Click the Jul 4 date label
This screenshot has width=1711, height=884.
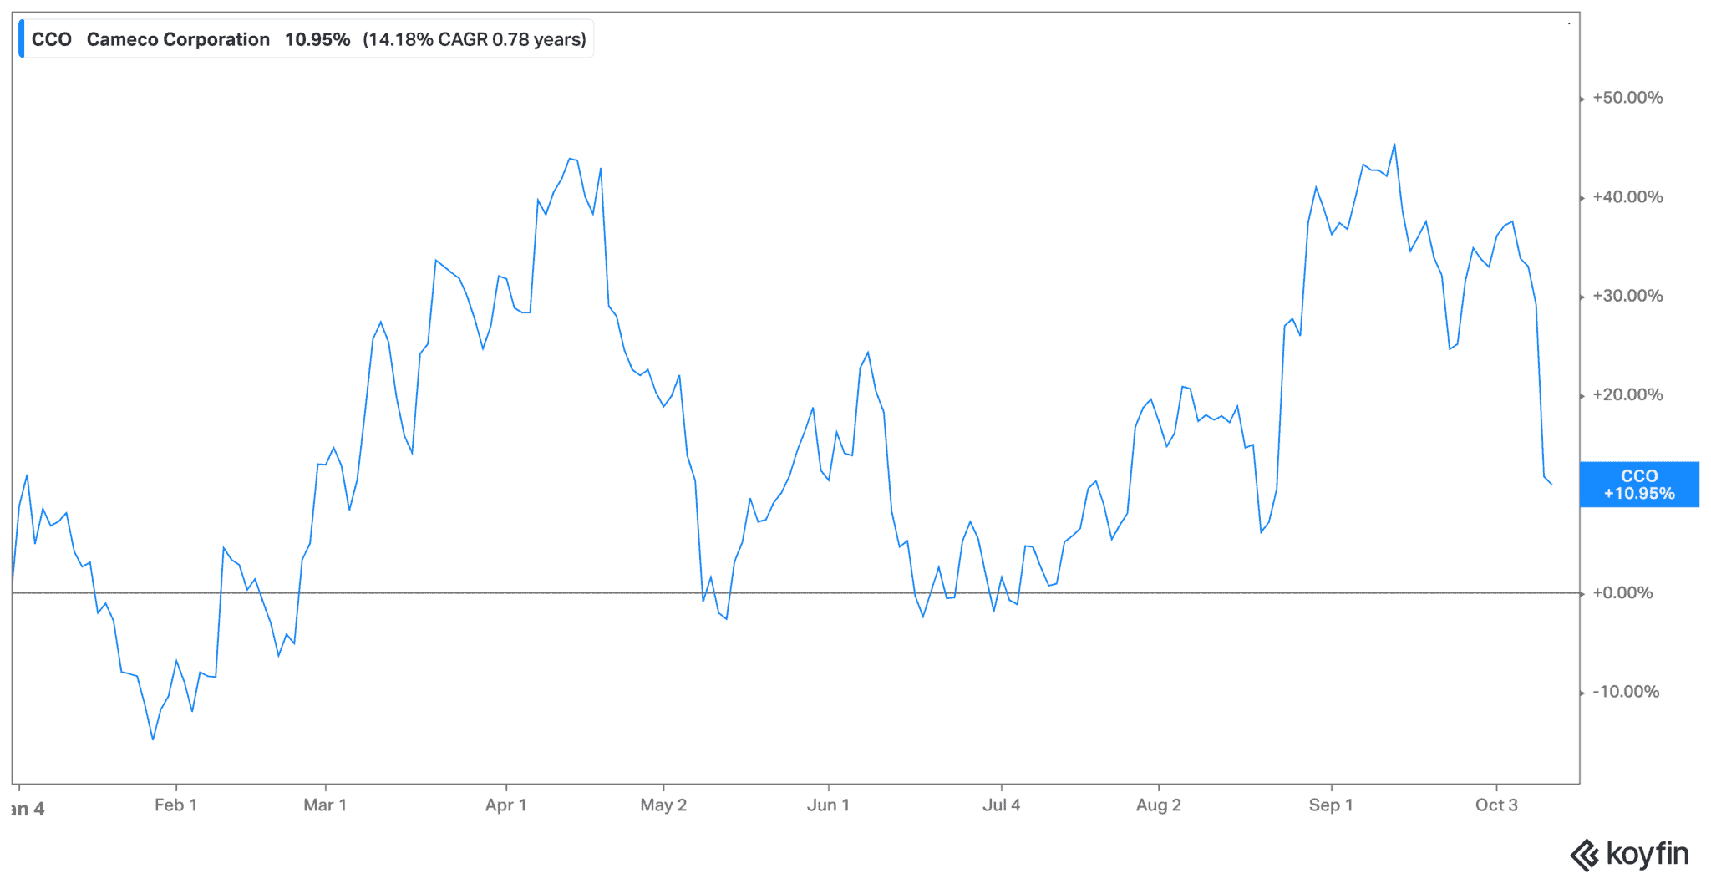pyautogui.click(x=1001, y=805)
